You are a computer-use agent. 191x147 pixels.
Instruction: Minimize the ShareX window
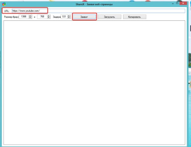tap(173, 3)
